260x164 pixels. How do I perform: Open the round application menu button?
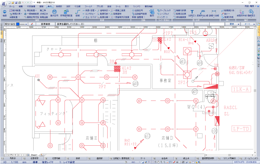(4, 4)
